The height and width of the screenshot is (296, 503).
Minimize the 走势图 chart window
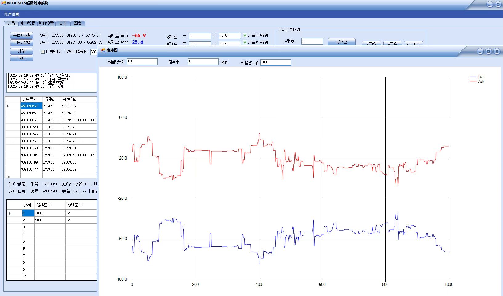pyautogui.click(x=480, y=52)
